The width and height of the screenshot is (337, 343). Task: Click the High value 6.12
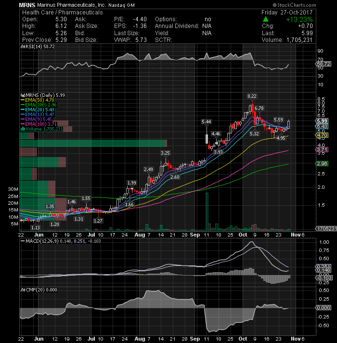click(x=61, y=26)
